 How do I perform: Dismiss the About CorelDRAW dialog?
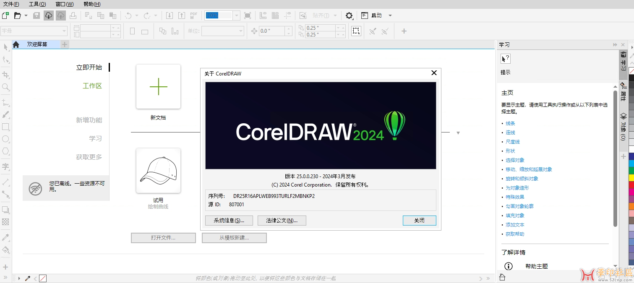(x=420, y=221)
